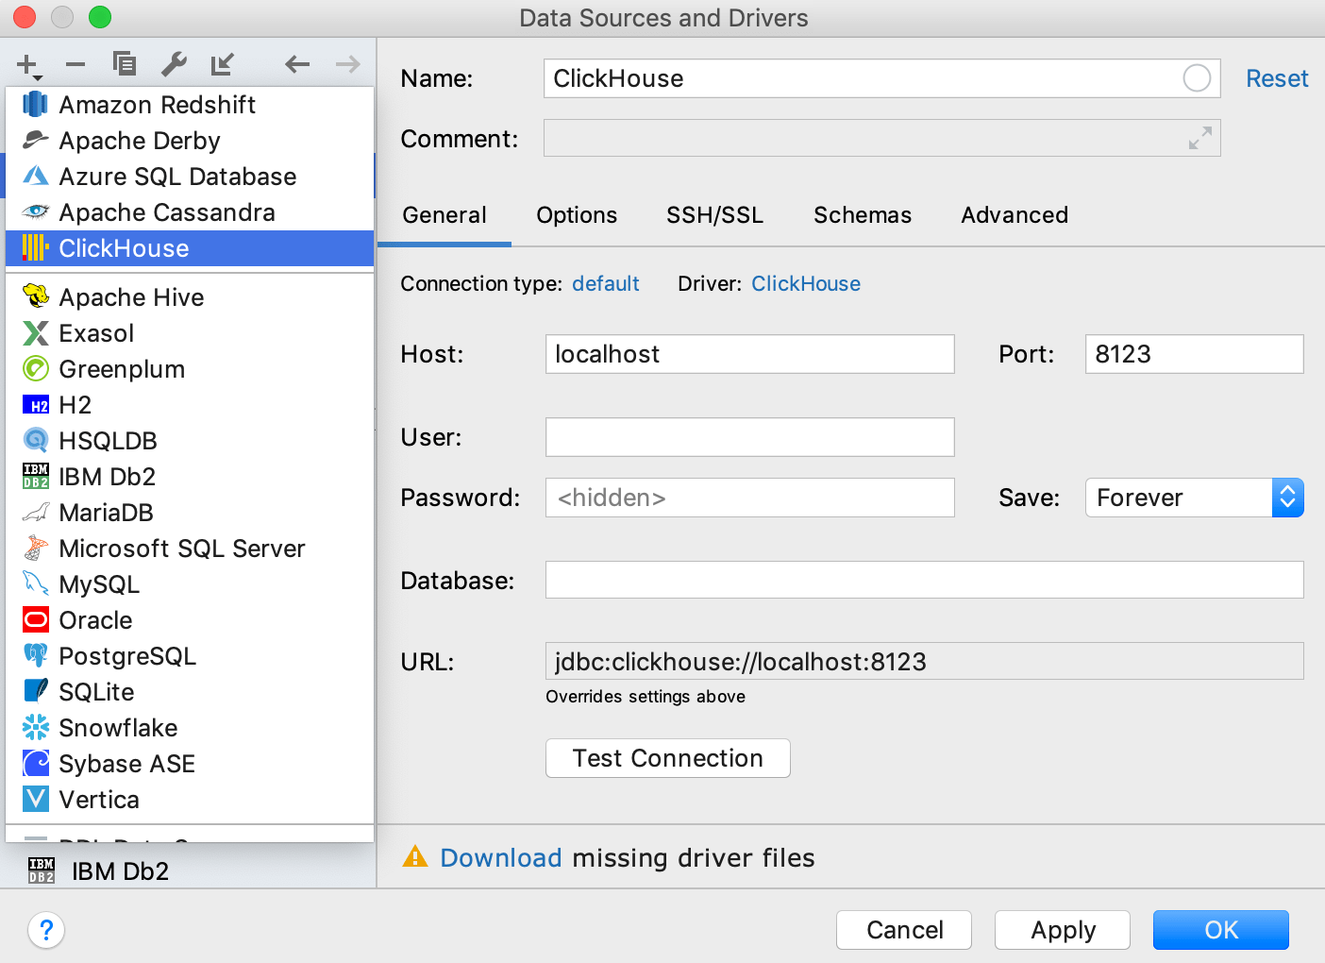Select the SQLite entry
The image size is (1325, 963).
190,692
